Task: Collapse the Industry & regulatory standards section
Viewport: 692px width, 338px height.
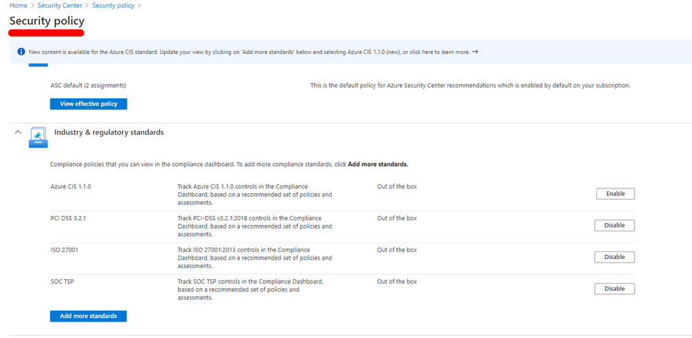Action: pyautogui.click(x=17, y=132)
